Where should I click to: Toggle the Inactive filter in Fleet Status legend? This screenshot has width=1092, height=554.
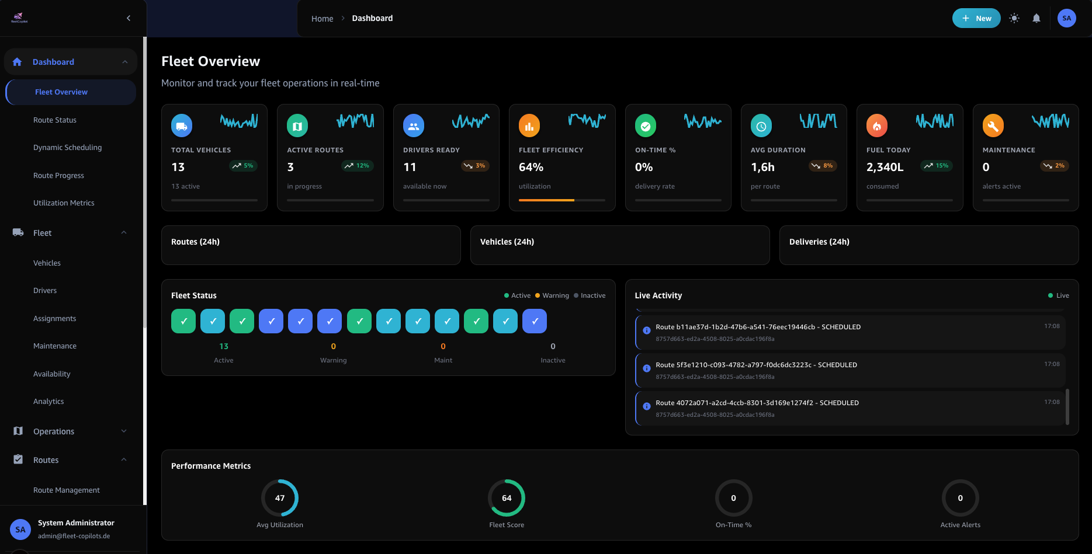(x=590, y=295)
